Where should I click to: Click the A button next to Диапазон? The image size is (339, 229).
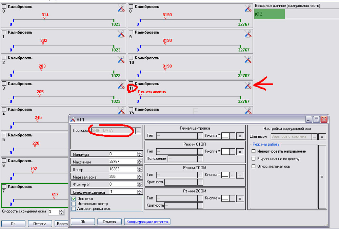click(322, 137)
